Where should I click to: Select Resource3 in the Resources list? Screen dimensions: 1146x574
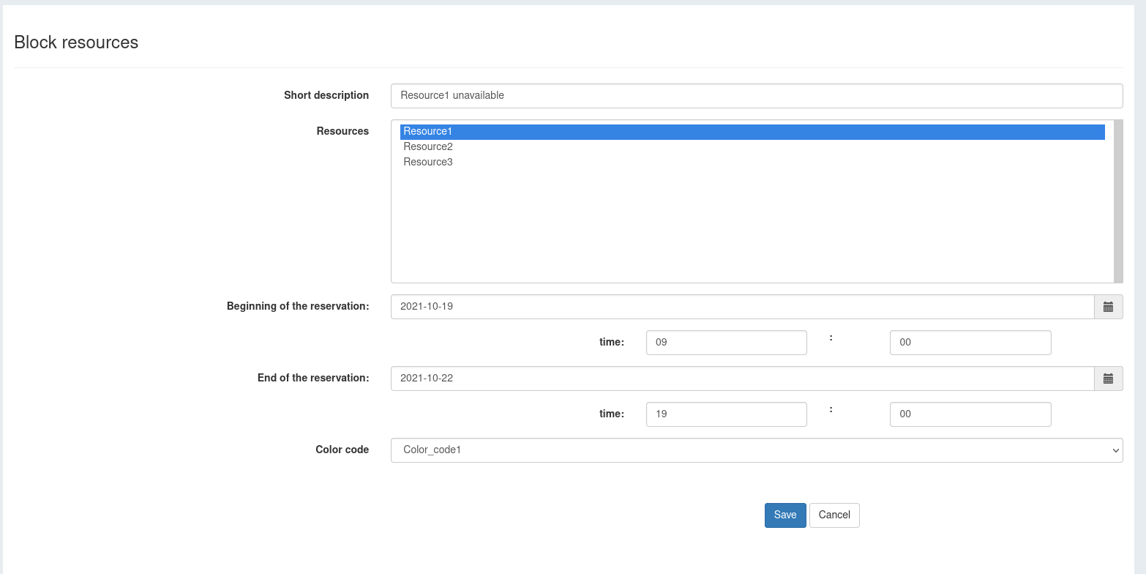[x=752, y=163]
